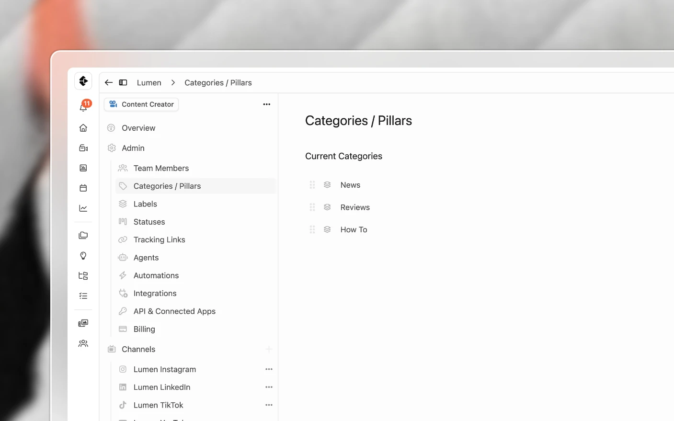Add a channel with the plus button
This screenshot has width=674, height=421.
[269, 349]
